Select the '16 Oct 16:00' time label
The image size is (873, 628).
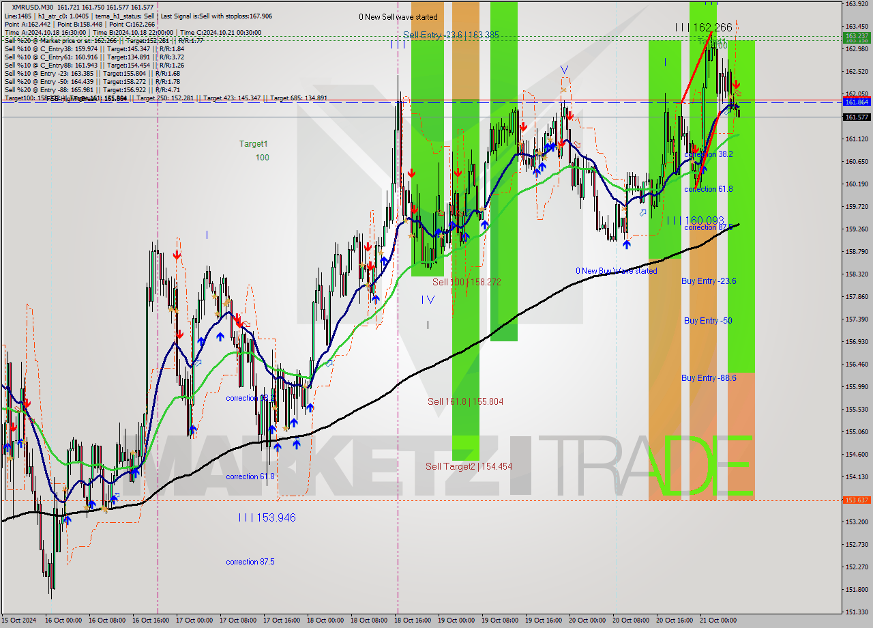150,620
